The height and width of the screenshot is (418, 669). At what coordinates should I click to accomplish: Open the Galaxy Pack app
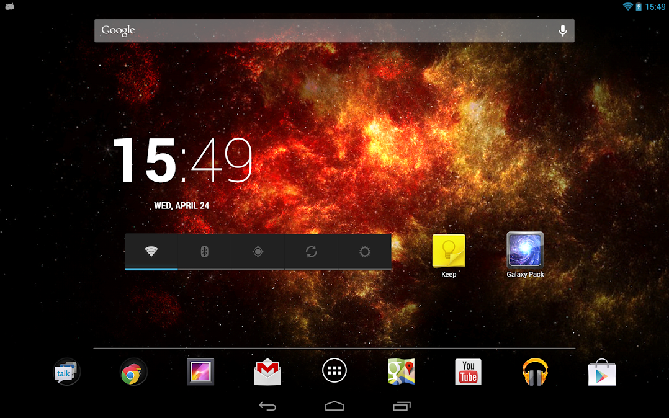(525, 255)
